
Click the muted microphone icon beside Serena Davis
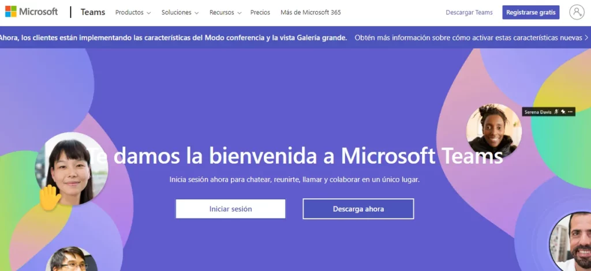556,112
